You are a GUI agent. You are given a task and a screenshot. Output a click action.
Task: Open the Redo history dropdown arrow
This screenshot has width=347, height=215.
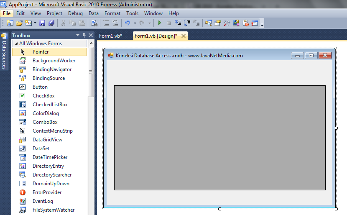[150, 23]
